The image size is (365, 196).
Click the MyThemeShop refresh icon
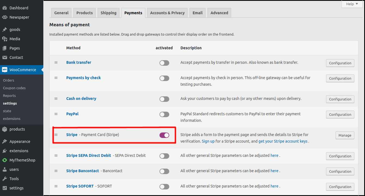click(5, 160)
